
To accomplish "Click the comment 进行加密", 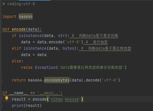I will coord(97,42).
